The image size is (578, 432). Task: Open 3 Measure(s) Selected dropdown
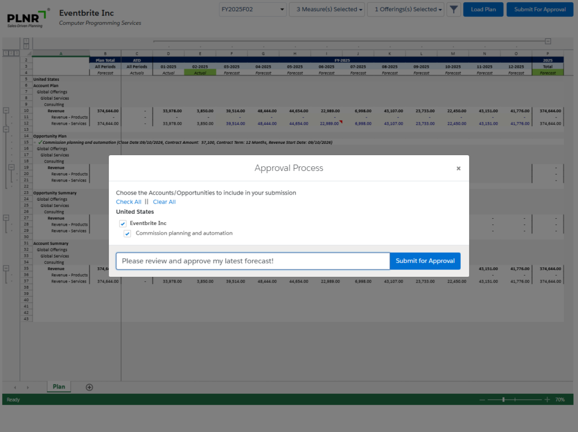(x=327, y=10)
